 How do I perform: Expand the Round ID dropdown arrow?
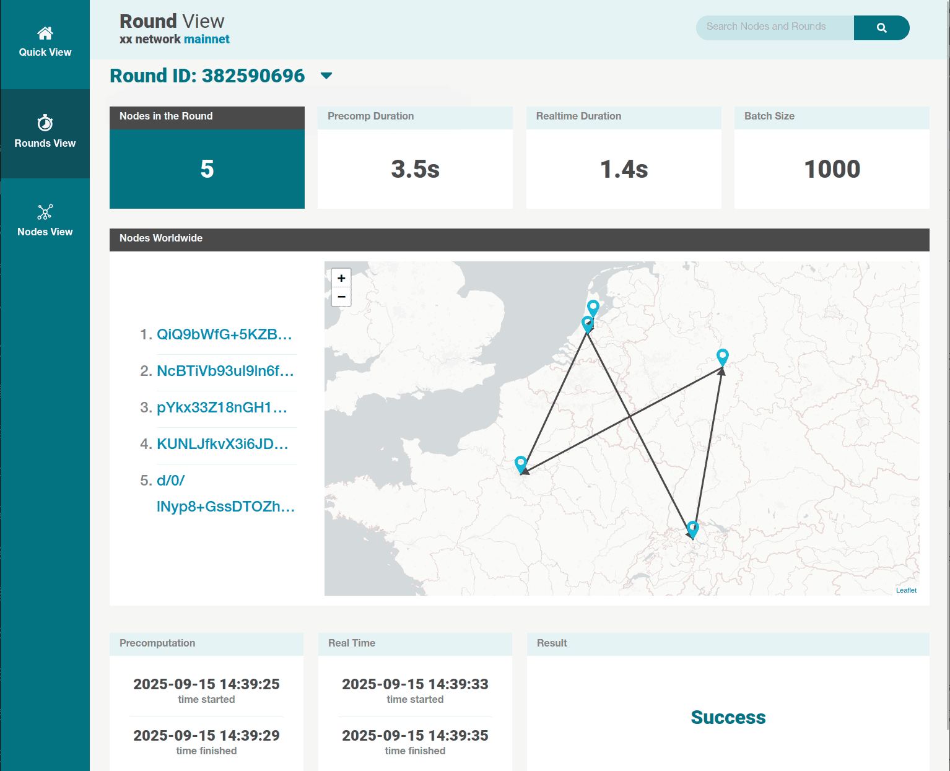326,76
